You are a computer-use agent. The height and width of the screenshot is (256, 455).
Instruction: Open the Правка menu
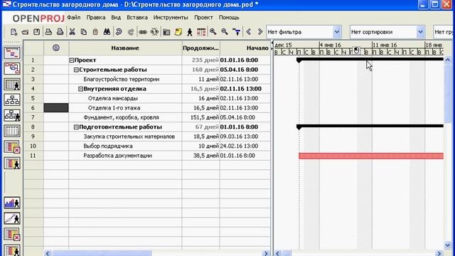pyautogui.click(x=96, y=18)
